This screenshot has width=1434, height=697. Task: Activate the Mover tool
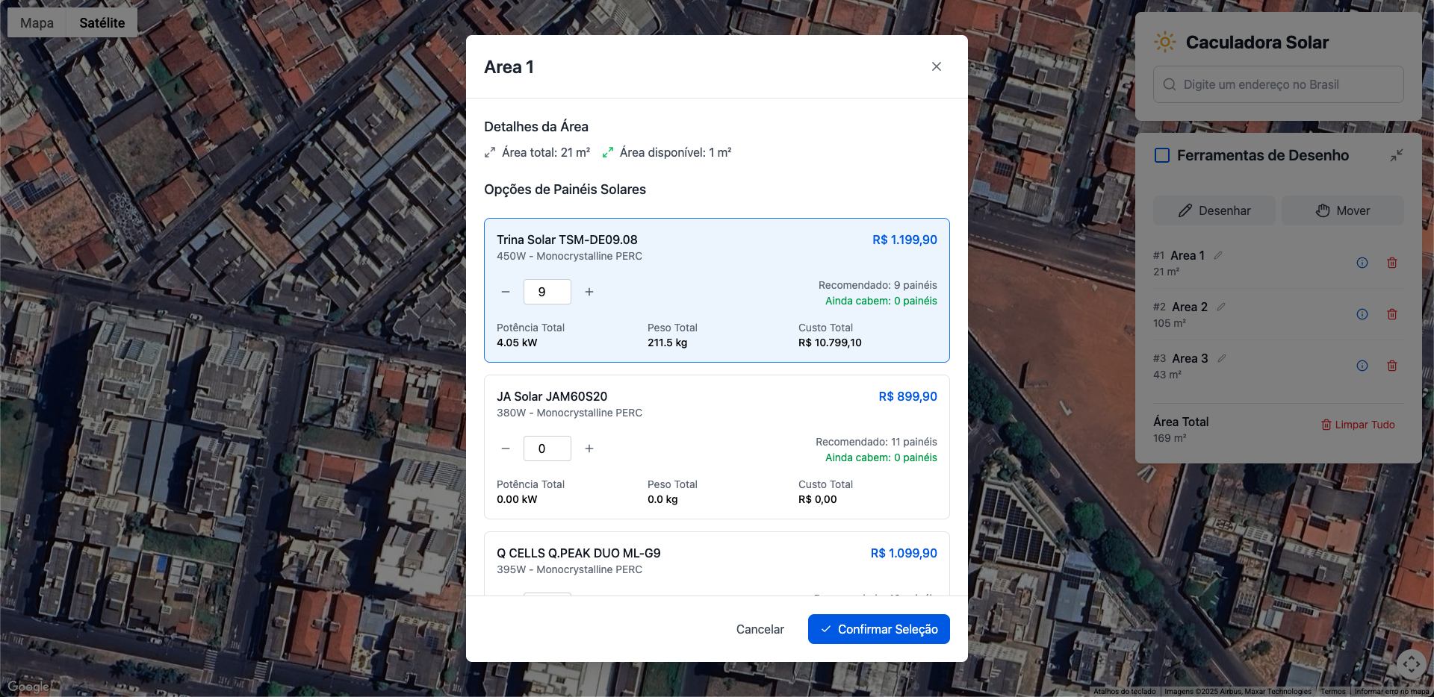[x=1343, y=210]
